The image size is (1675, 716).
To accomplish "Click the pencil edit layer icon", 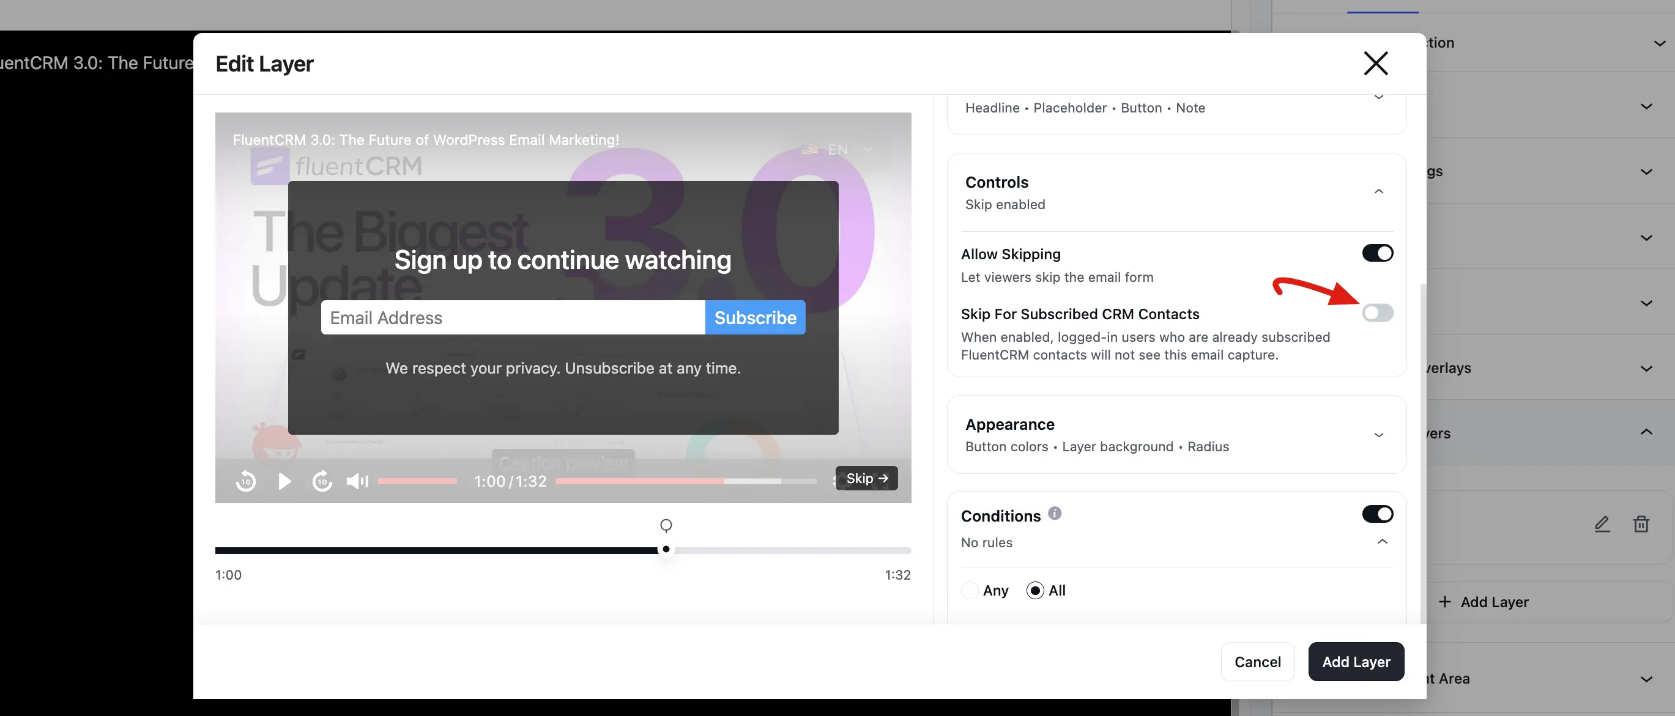I will point(1602,523).
